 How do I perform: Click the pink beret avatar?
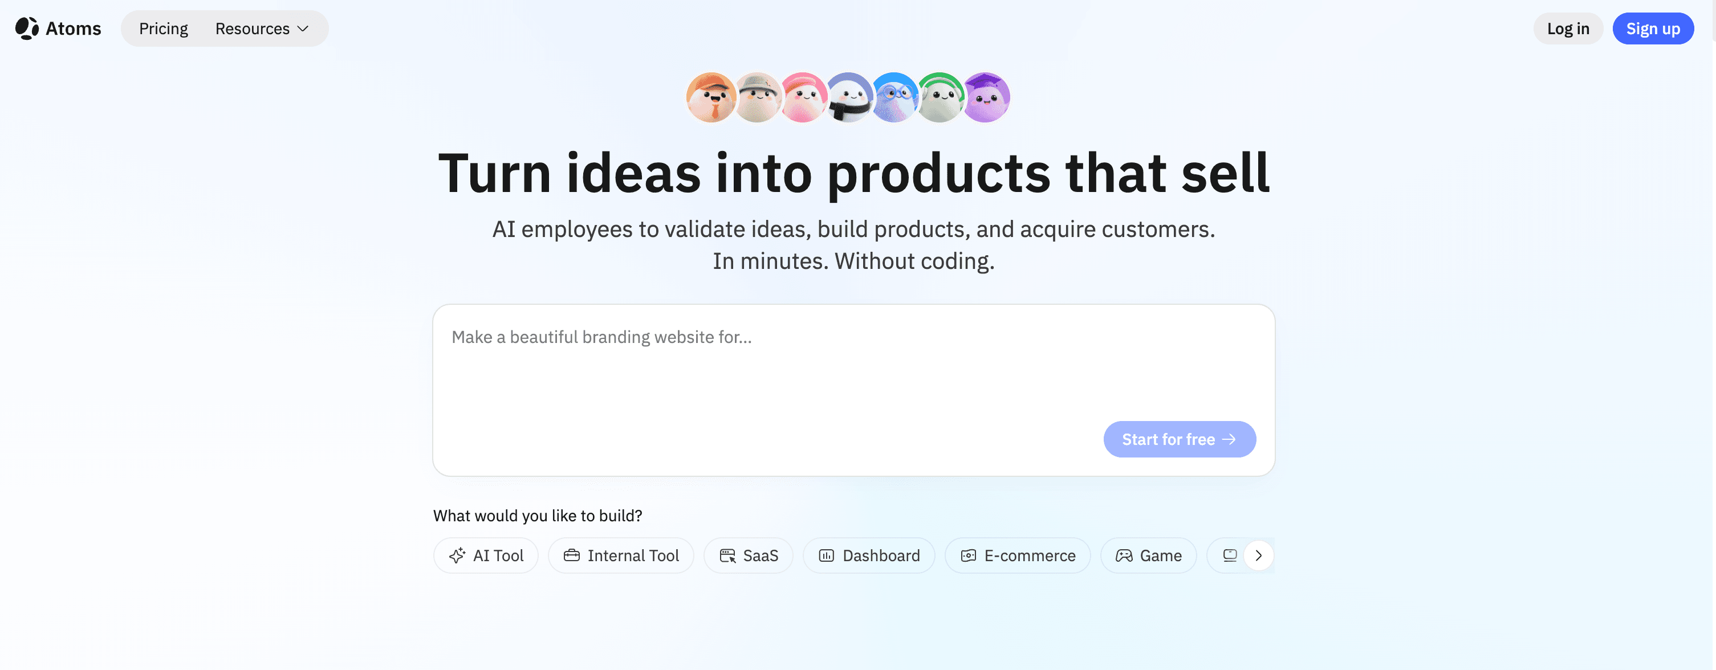click(x=803, y=98)
